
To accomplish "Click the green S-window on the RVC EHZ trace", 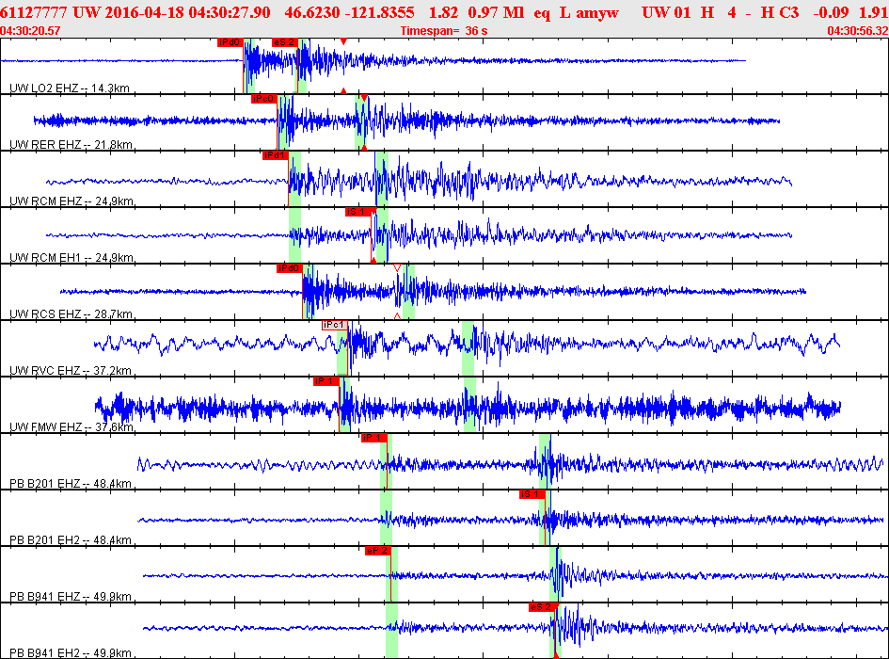I will 468,348.
